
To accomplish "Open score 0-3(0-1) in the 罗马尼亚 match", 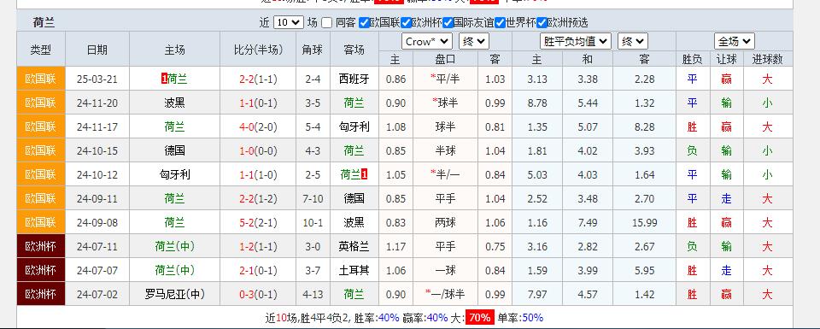I will click(258, 295).
